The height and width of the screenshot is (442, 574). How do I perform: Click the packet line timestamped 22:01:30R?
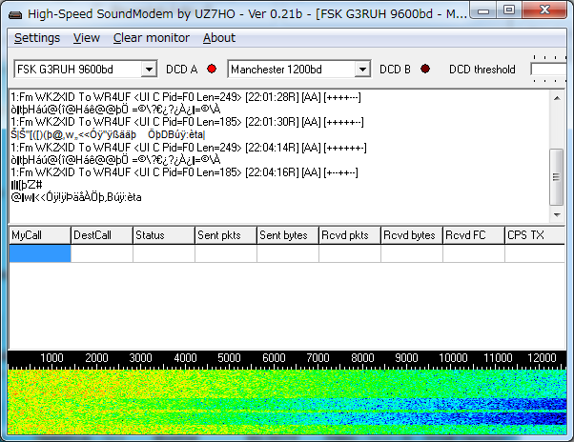pyautogui.click(x=187, y=122)
